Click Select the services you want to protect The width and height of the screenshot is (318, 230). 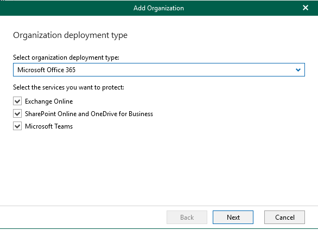coord(68,87)
